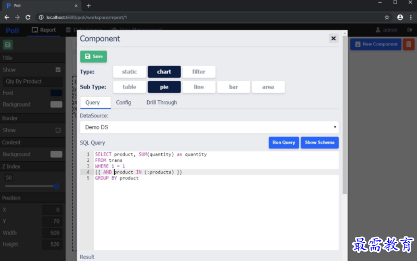This screenshot has width=417, height=261.
Task: Toggle the Border Show checkbox
Action: (58, 130)
